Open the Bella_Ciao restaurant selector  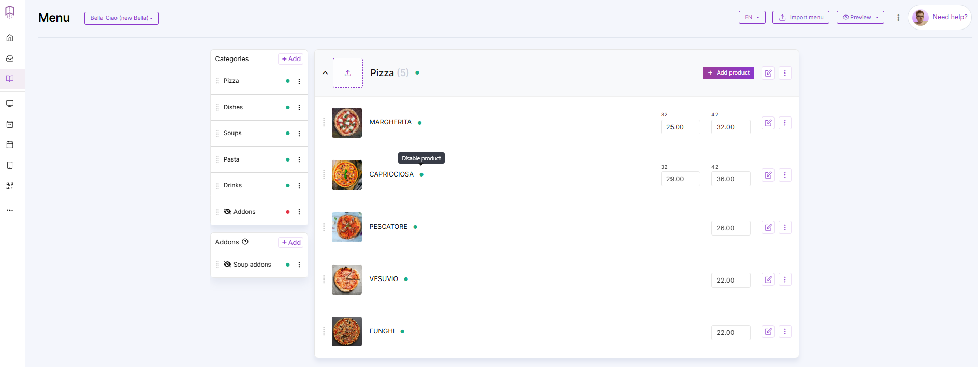point(121,18)
